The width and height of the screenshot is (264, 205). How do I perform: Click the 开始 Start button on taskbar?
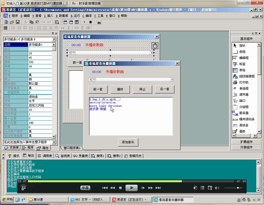coord(8,199)
